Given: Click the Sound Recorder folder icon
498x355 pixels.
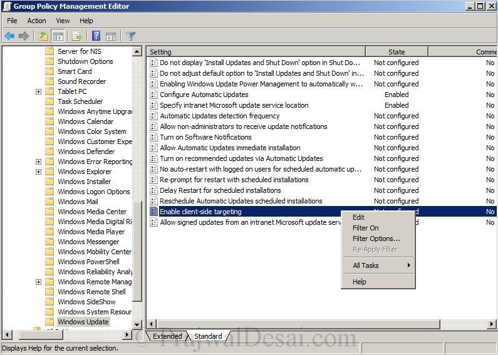Looking at the screenshot, I should click(49, 81).
